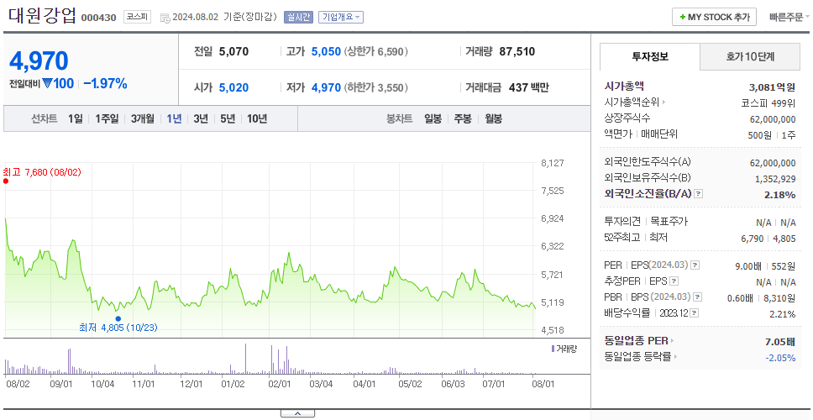The width and height of the screenshot is (813, 420).
Task: Click the purple 거래량 legend marker
Action: pos(553,349)
